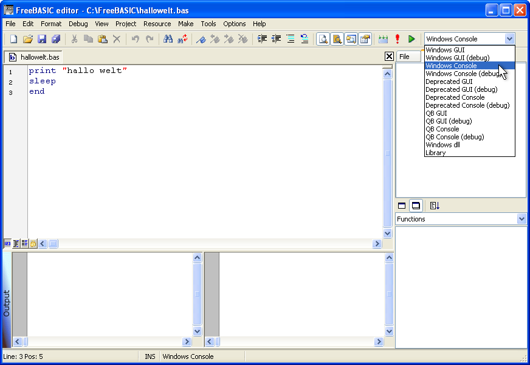Switch to the hallowelt.bas tab
This screenshot has width=530, height=365.
[34, 57]
